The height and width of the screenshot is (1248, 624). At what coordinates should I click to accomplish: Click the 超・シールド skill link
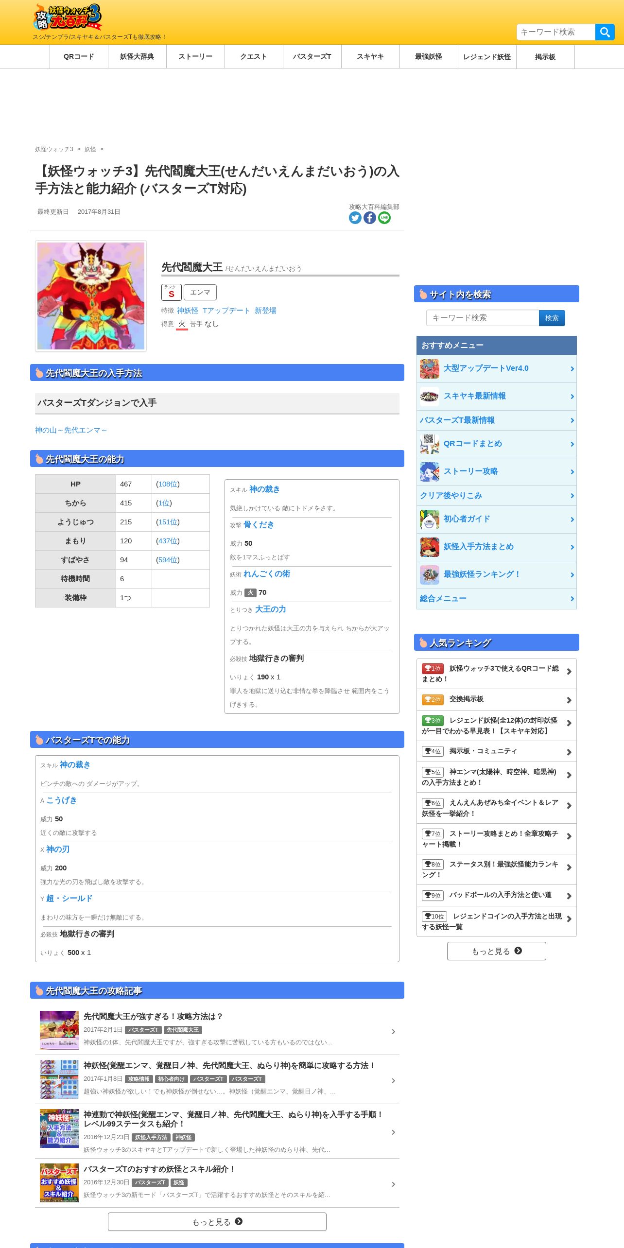point(69,899)
